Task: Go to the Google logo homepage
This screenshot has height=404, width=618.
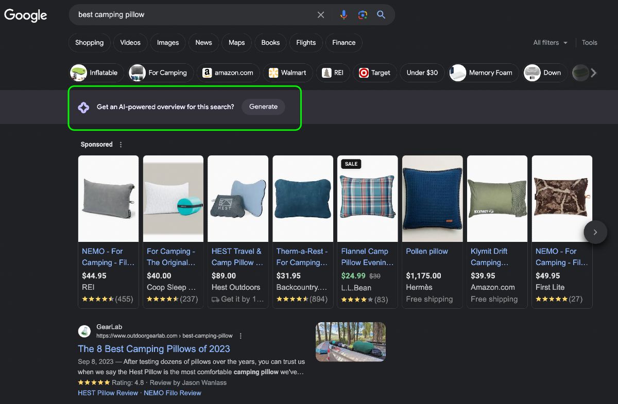Action: (x=26, y=15)
